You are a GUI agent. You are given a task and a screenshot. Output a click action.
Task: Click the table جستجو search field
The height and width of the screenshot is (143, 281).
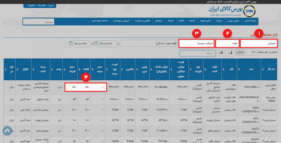(197, 53)
